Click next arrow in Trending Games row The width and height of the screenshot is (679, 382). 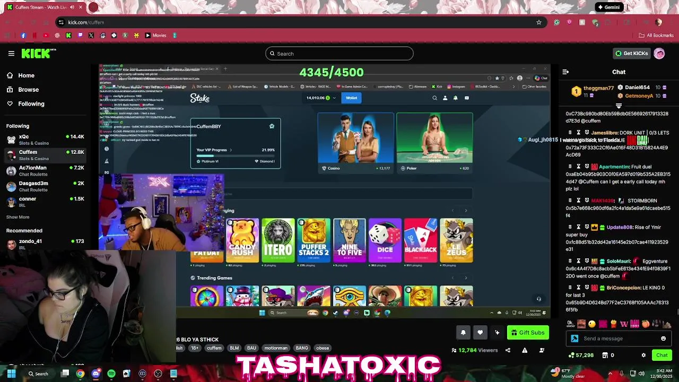466,278
